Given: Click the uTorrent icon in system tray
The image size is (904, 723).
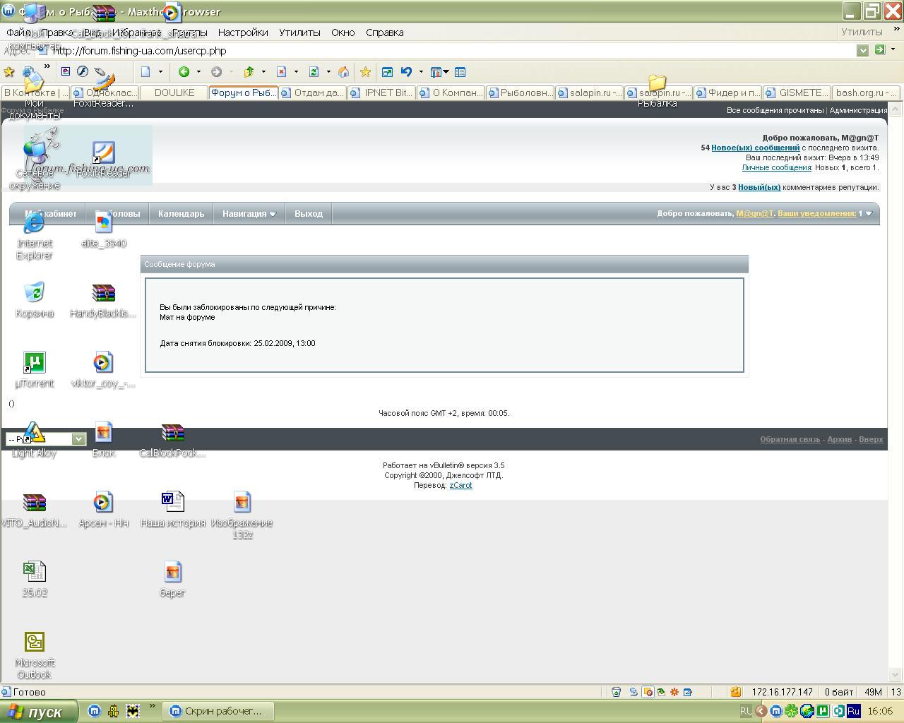Looking at the screenshot, I should point(822,711).
